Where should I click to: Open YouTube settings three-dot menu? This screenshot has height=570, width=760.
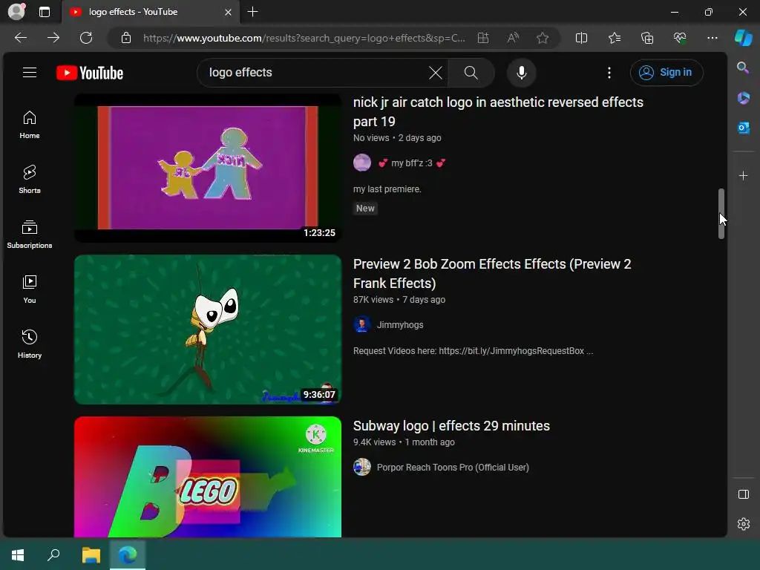click(609, 73)
